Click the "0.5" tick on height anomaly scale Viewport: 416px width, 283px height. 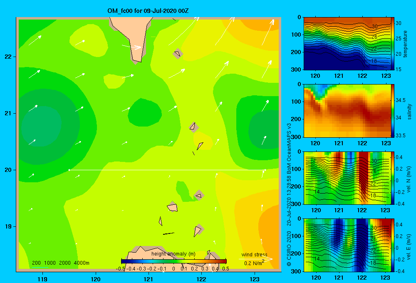[226, 269]
